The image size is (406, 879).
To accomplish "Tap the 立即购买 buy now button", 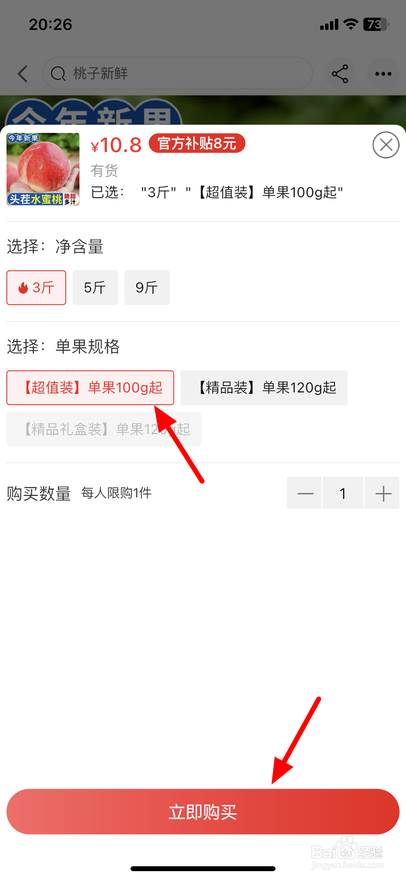I will pos(203,812).
